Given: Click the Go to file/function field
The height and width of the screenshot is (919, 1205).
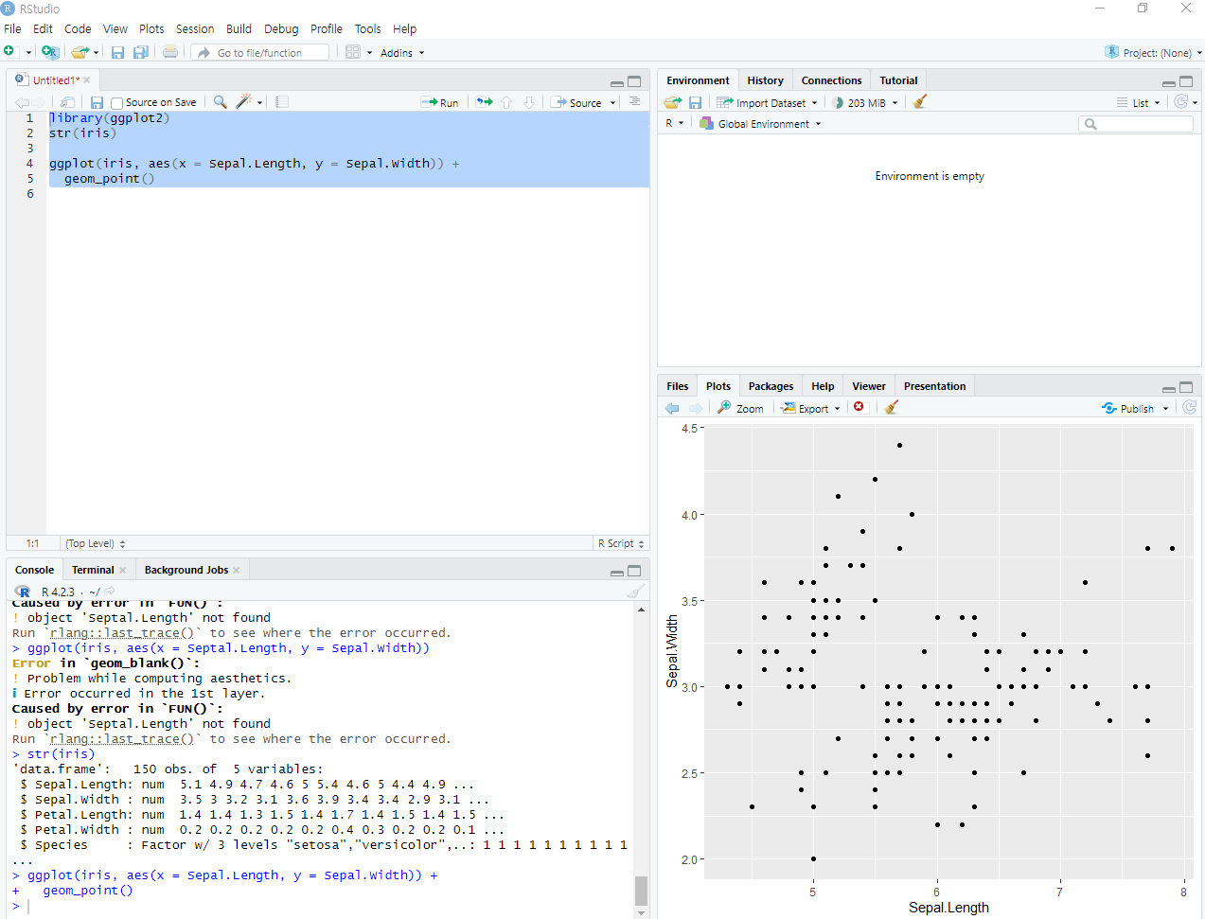Looking at the screenshot, I should point(260,53).
